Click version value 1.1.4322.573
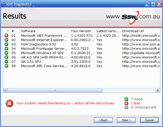This screenshot has height=127, width=163. pos(82,35)
